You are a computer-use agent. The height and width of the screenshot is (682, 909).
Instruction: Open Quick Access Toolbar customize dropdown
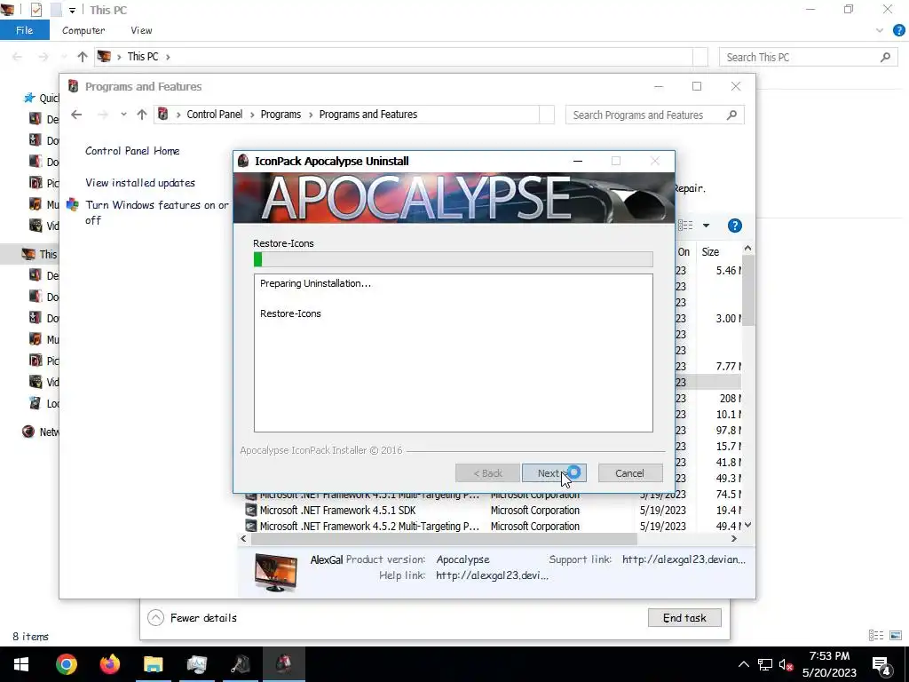point(72,10)
